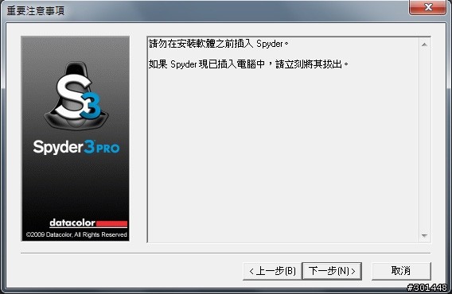The width and height of the screenshot is (452, 294).
Task: Click the 下一步(N) next button
Action: coord(332,271)
